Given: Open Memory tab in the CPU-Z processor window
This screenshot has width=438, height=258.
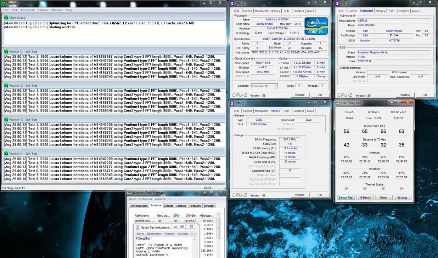Looking at the screenshot, I should [x=275, y=11].
